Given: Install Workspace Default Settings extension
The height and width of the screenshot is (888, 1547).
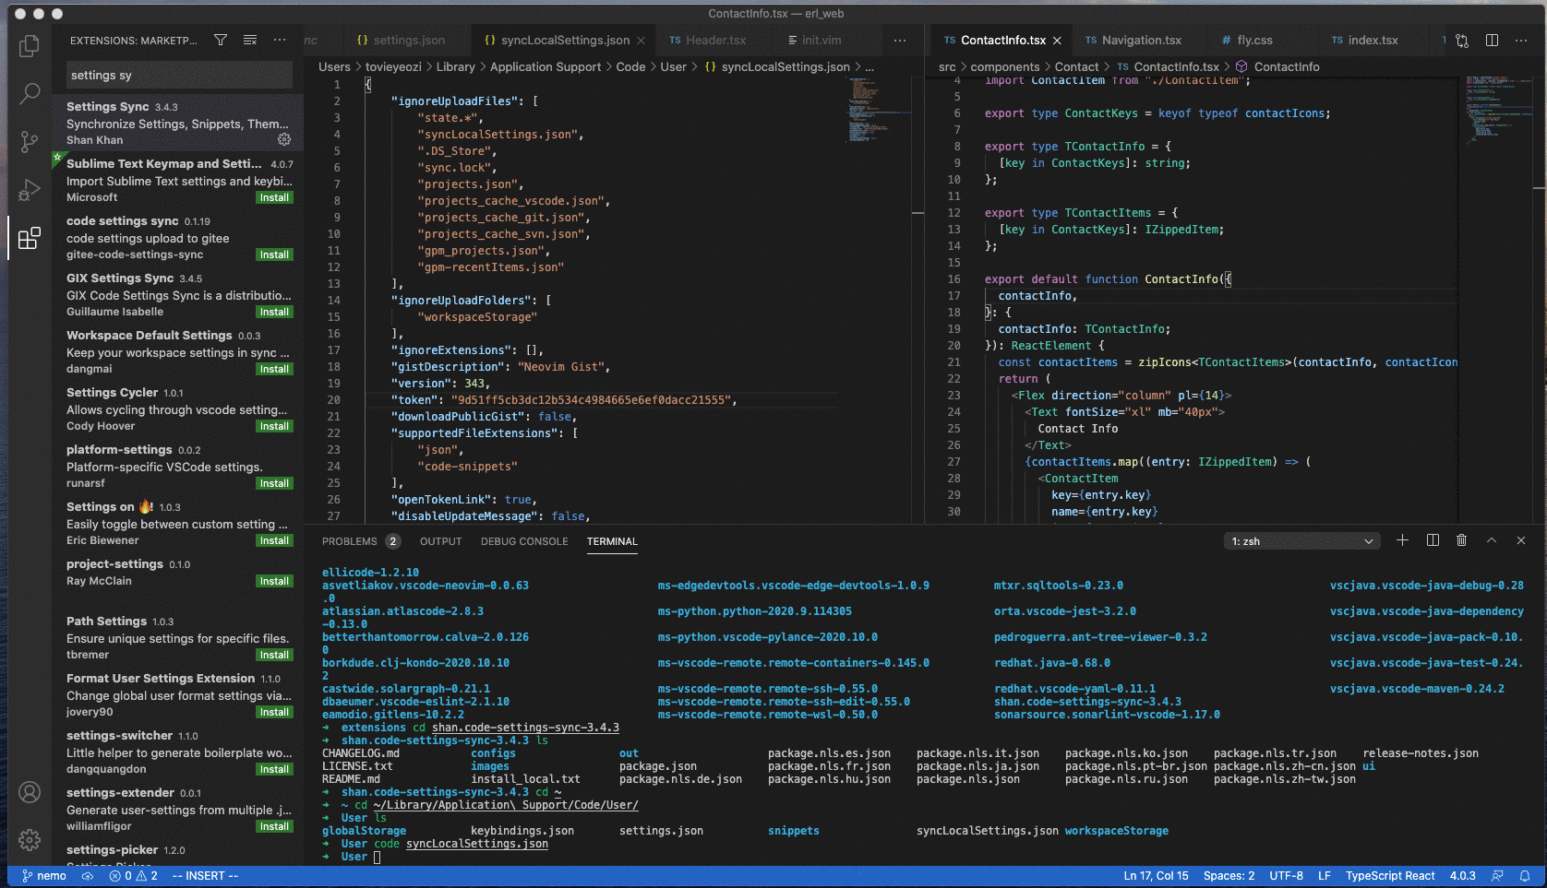Looking at the screenshot, I should click(274, 369).
